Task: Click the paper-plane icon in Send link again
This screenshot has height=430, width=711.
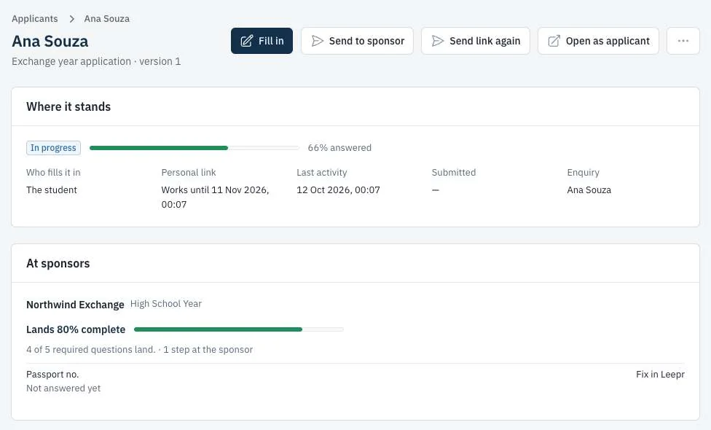Action: point(438,41)
